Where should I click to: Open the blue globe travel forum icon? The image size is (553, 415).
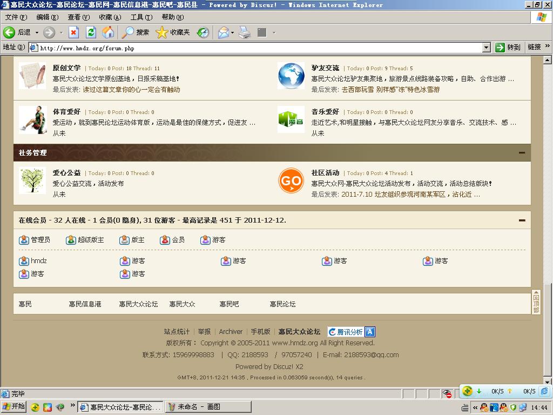click(291, 76)
